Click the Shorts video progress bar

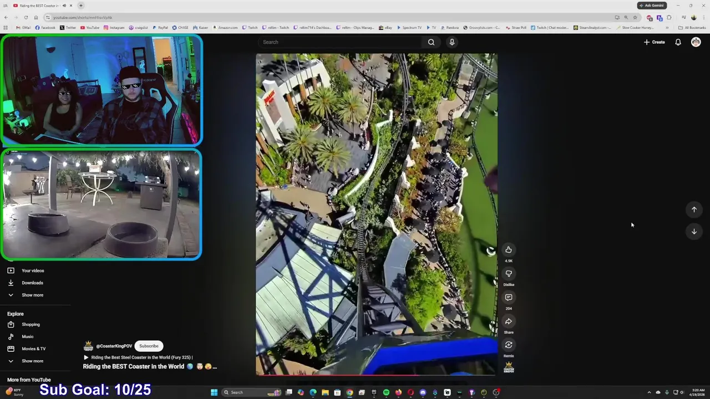376,375
